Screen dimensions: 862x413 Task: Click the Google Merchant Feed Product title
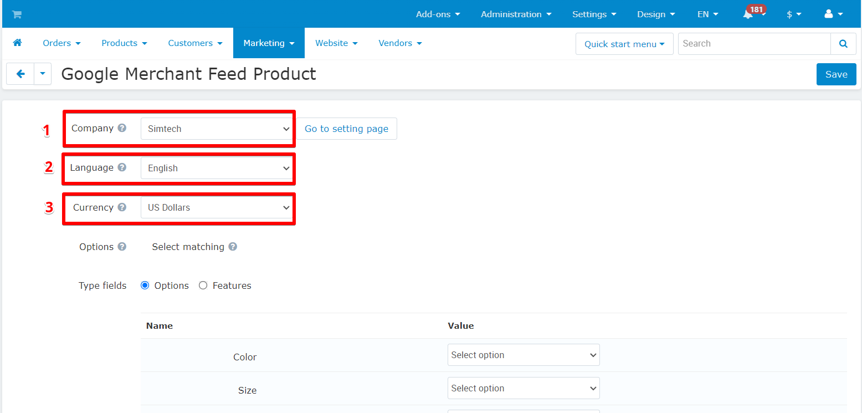pyautogui.click(x=188, y=74)
